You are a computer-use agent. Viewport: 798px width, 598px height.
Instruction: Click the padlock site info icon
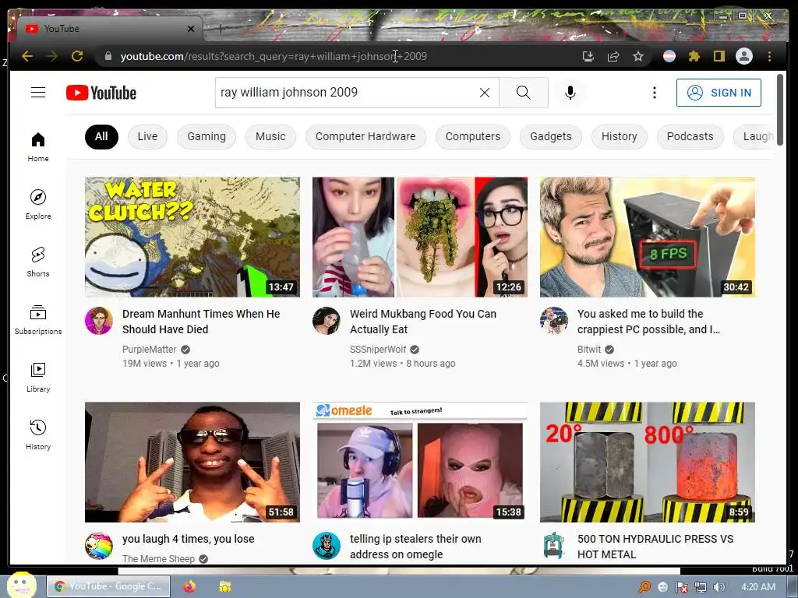coord(108,56)
